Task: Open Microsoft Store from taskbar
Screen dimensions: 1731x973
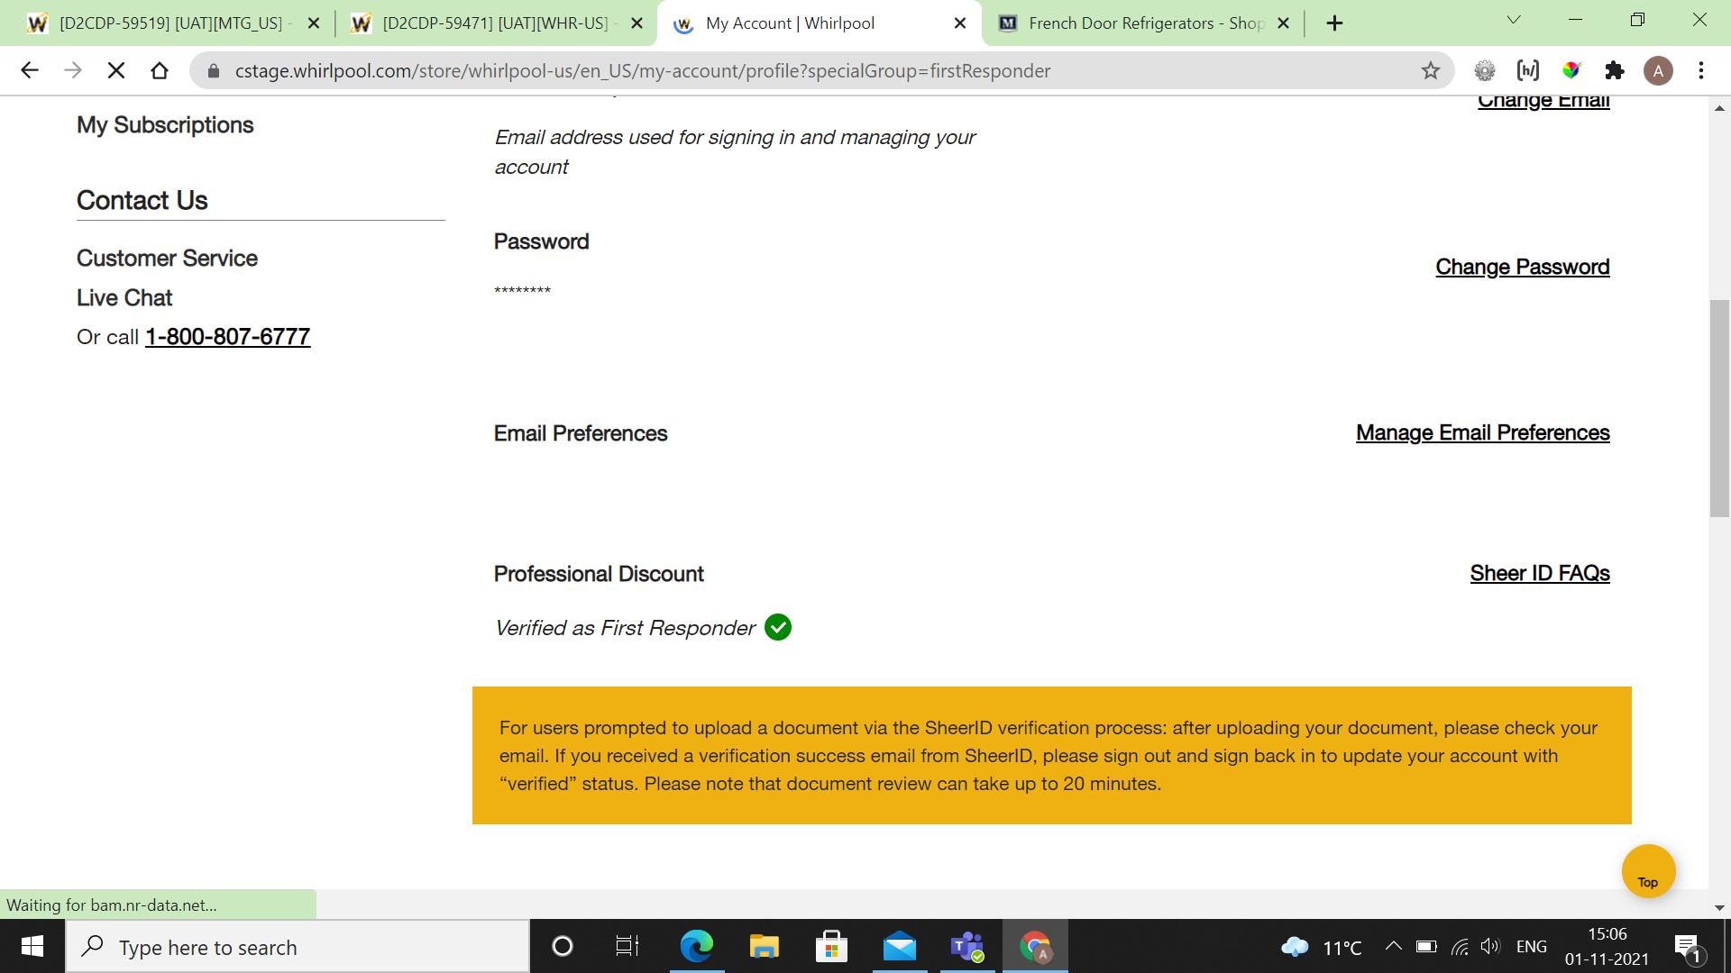Action: (831, 947)
